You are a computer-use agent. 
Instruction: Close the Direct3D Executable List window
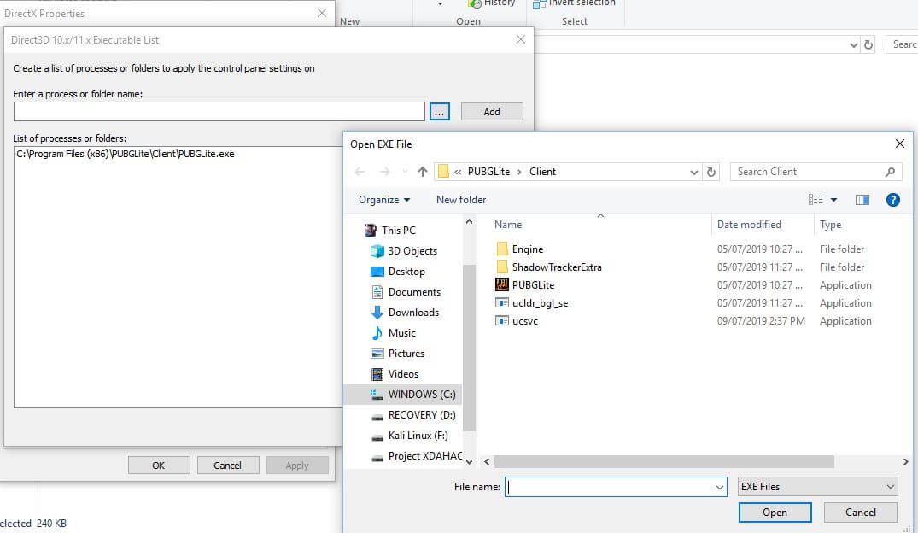point(520,40)
